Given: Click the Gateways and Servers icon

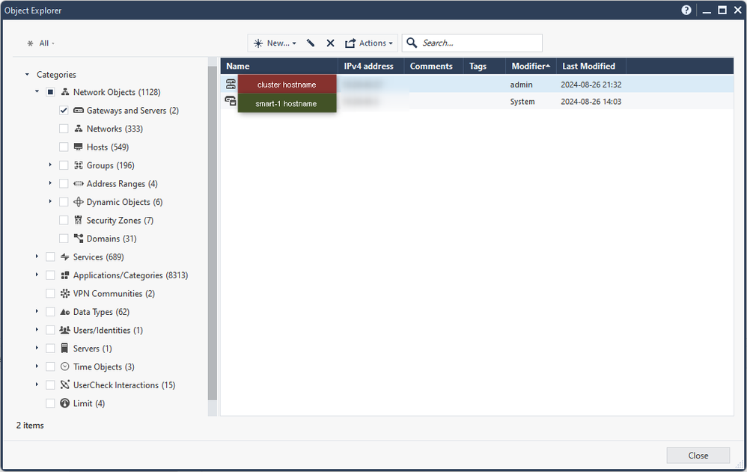Looking at the screenshot, I should click(78, 110).
